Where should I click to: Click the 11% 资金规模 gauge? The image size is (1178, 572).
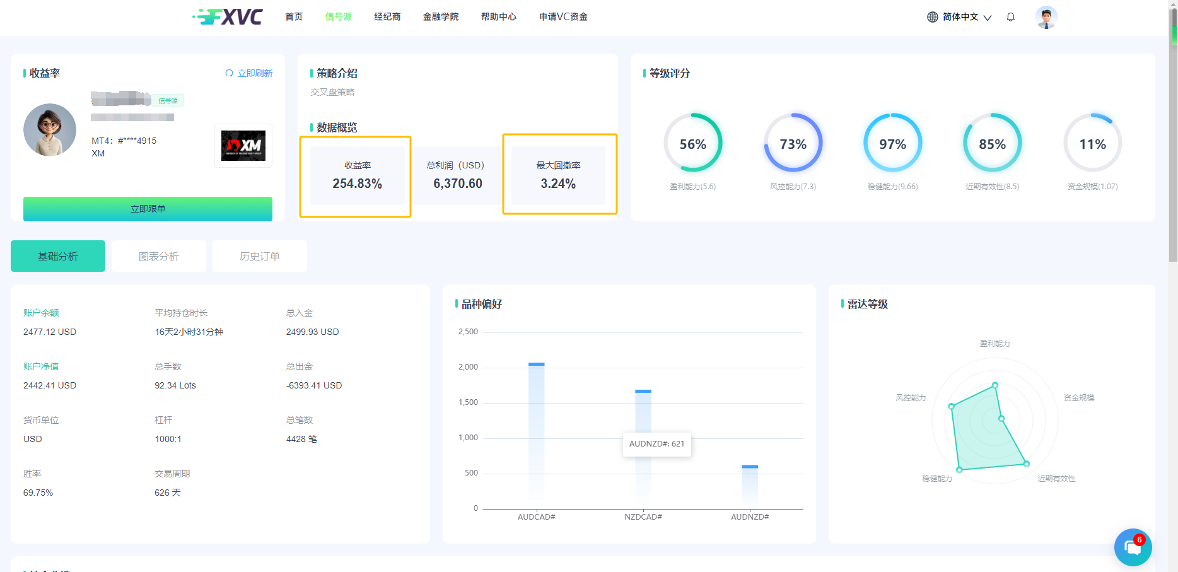[x=1093, y=143]
